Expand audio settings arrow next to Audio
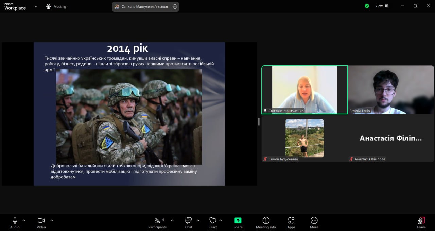435x231 pixels. click(24, 220)
